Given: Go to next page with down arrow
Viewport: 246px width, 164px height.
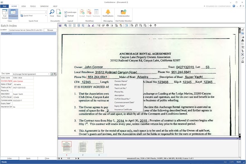Looking at the screenshot, I should [150, 25].
